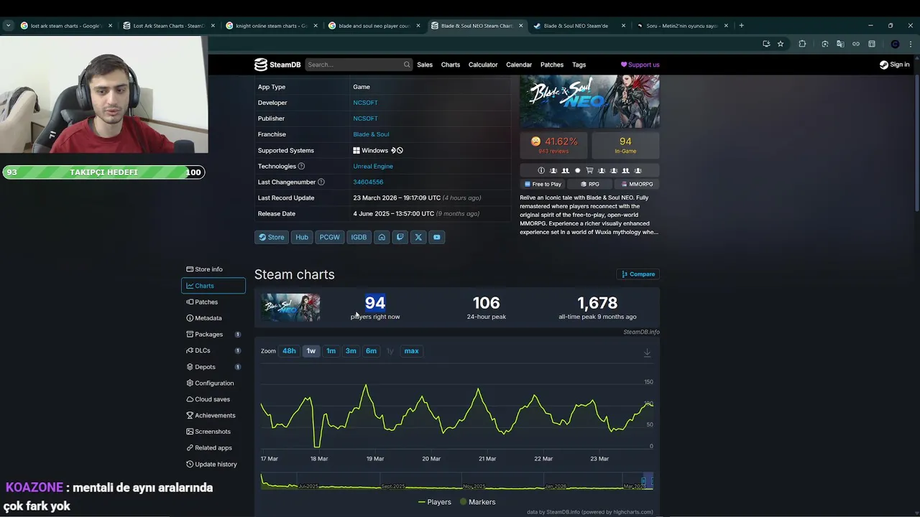920x517 pixels.
Task: Set chart zoom to 6m
Action: click(371, 351)
